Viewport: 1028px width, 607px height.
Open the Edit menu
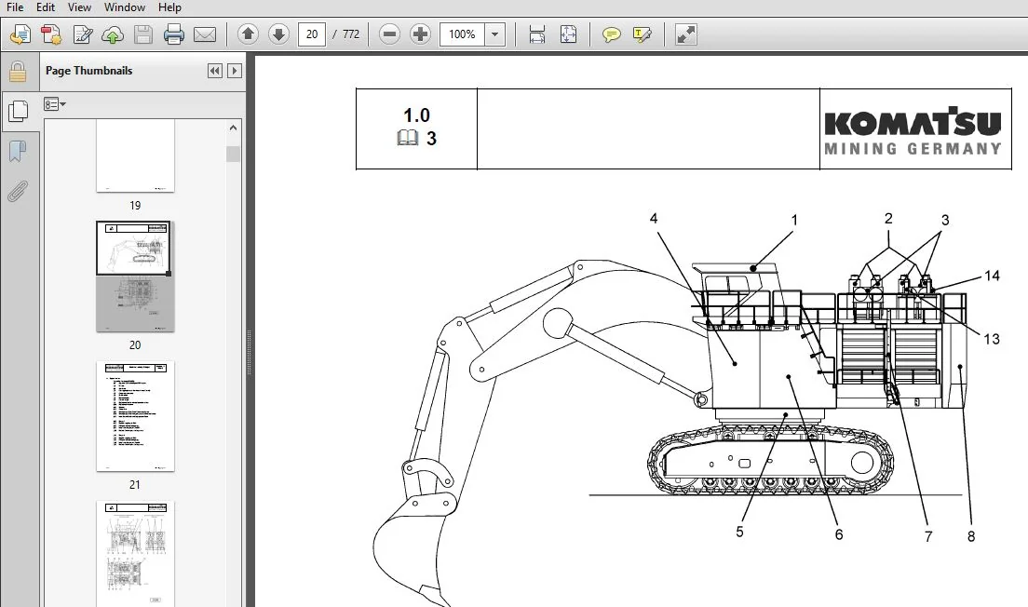click(46, 7)
